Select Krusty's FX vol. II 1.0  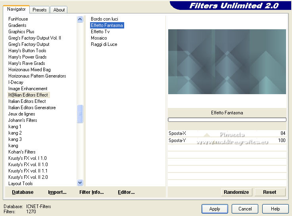[28, 164]
